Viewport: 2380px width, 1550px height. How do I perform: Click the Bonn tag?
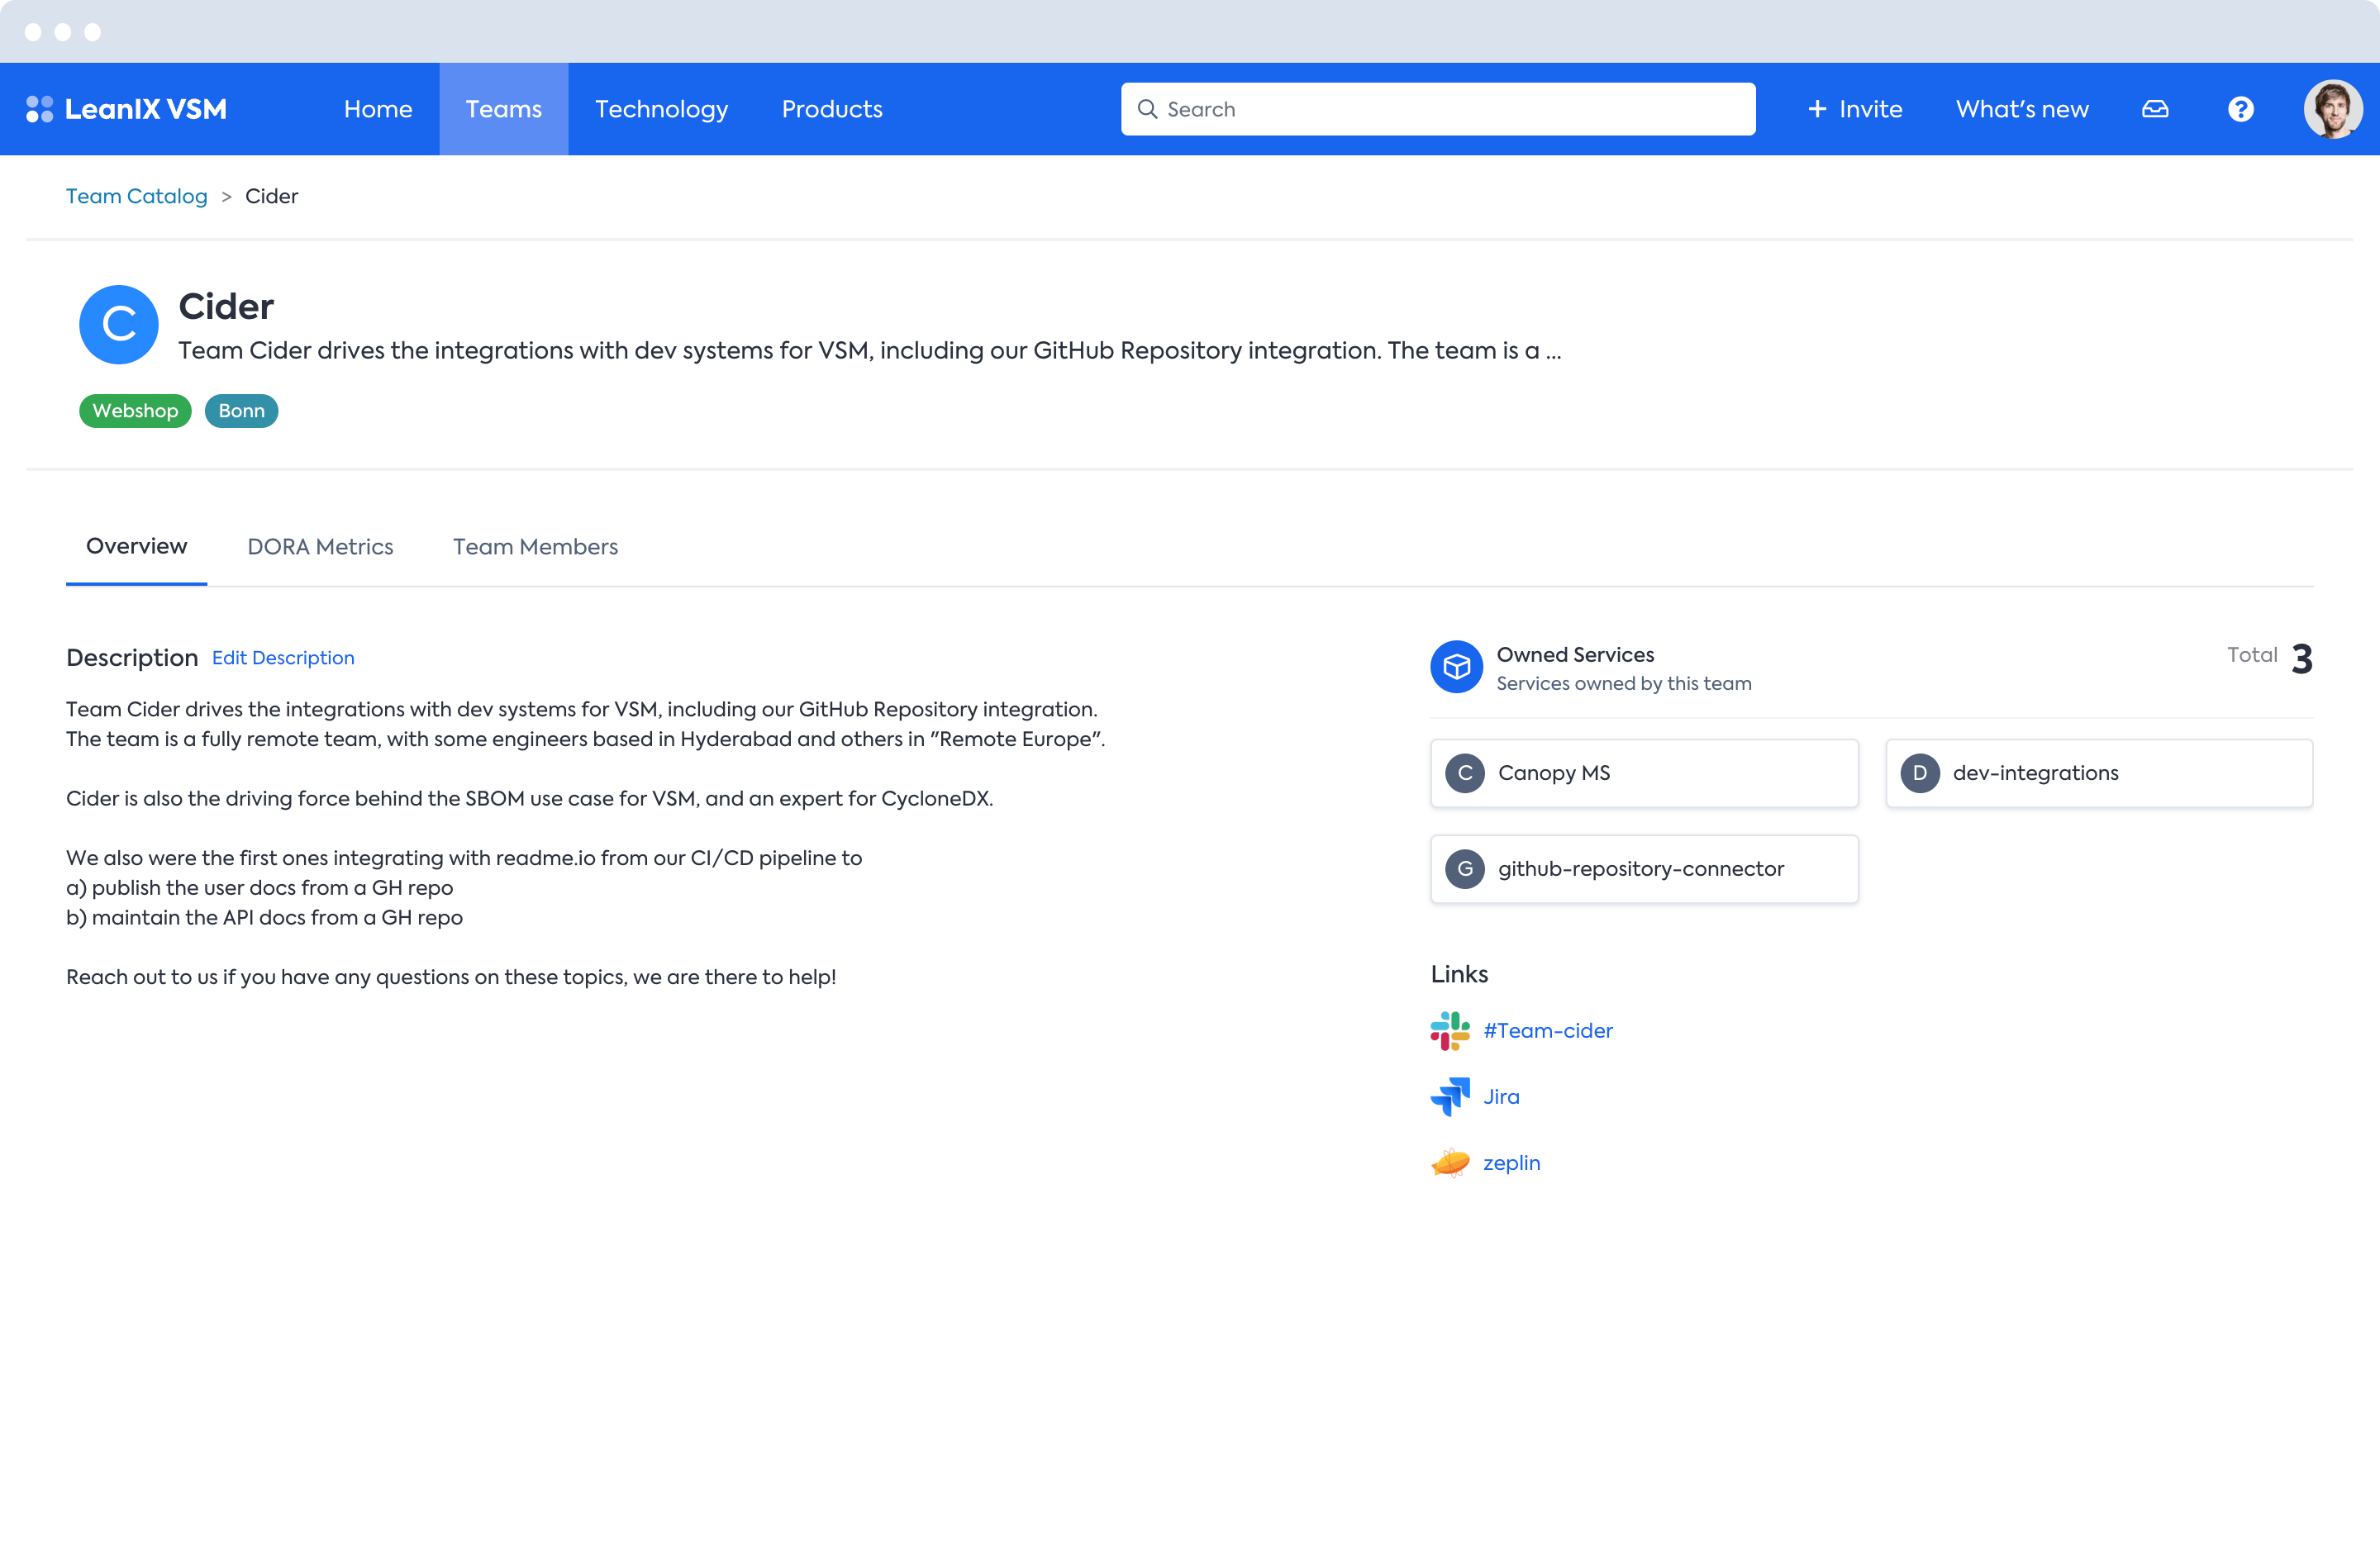(x=242, y=411)
